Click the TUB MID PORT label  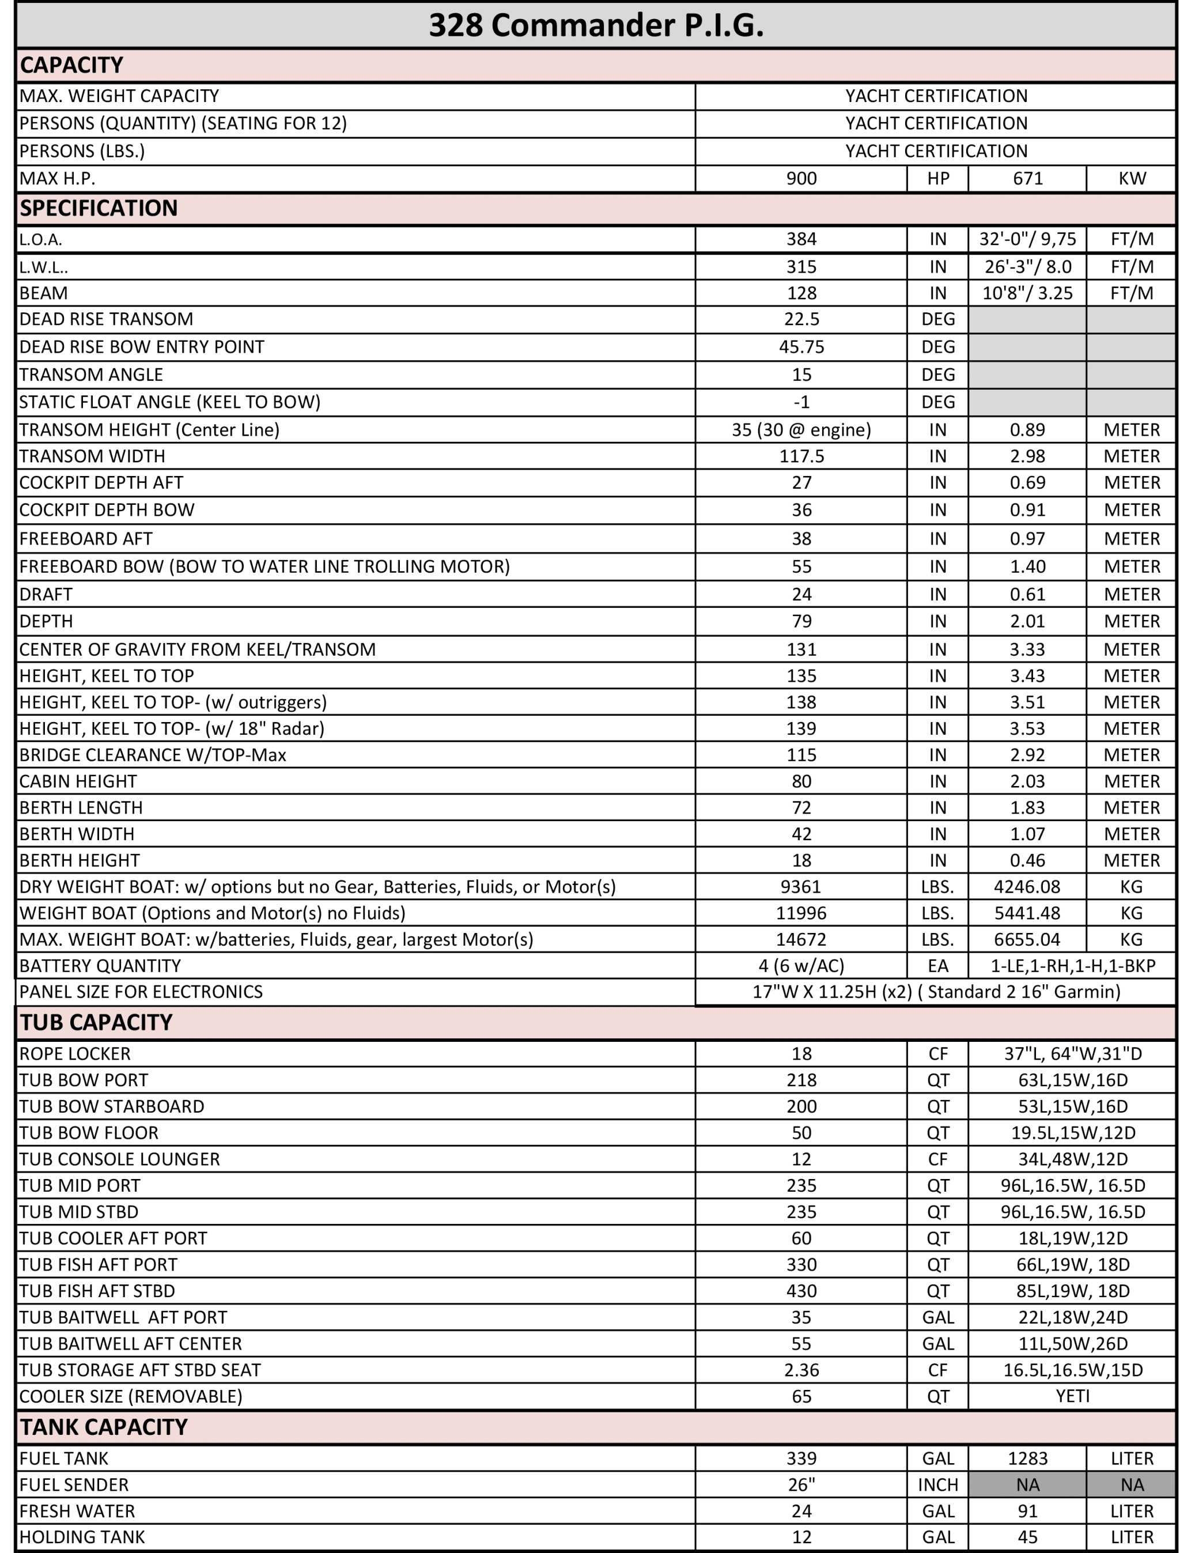tap(80, 1186)
